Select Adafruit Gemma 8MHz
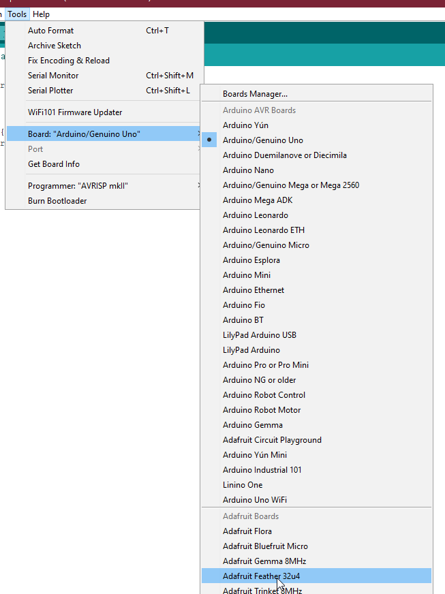Image resolution: width=445 pixels, height=594 pixels. (316, 561)
